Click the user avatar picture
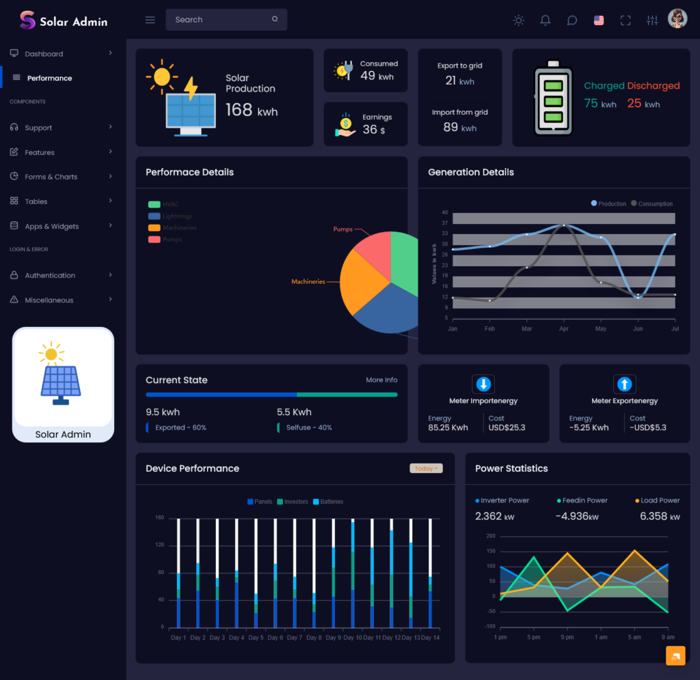Viewport: 700px width, 680px height. [x=677, y=19]
